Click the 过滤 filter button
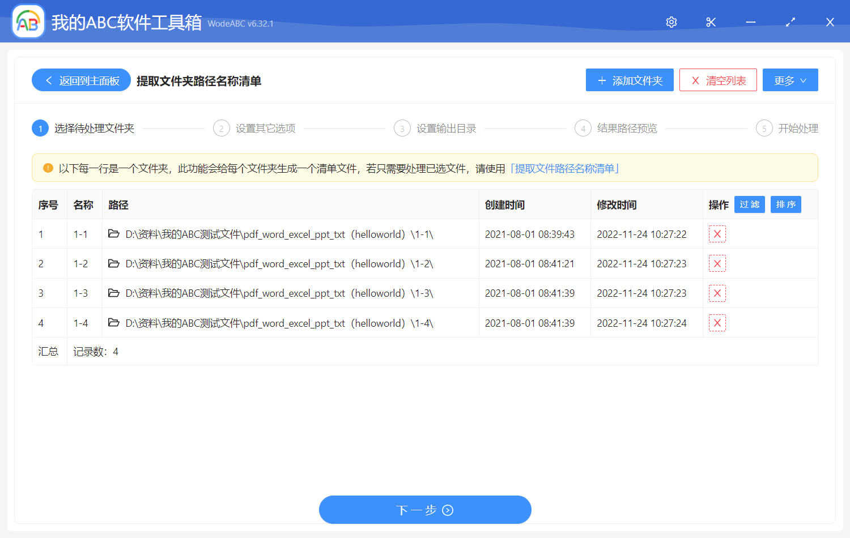The height and width of the screenshot is (538, 850). coord(749,204)
